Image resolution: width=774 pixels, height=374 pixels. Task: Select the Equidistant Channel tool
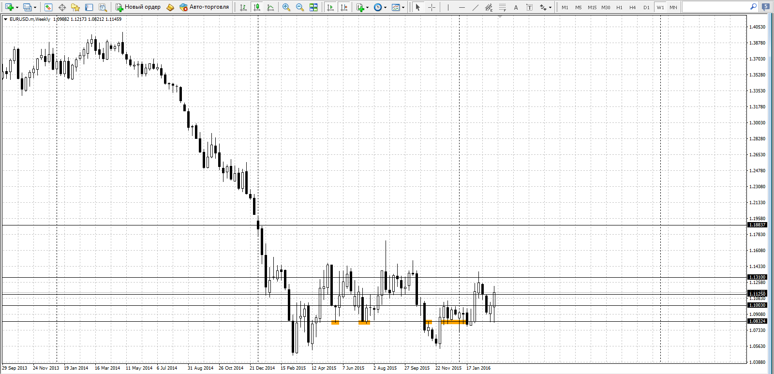tap(489, 7)
